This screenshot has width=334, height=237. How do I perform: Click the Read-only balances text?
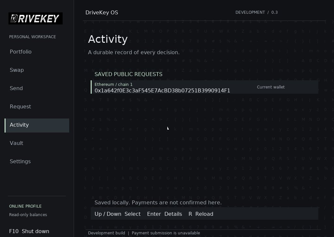(x=28, y=214)
